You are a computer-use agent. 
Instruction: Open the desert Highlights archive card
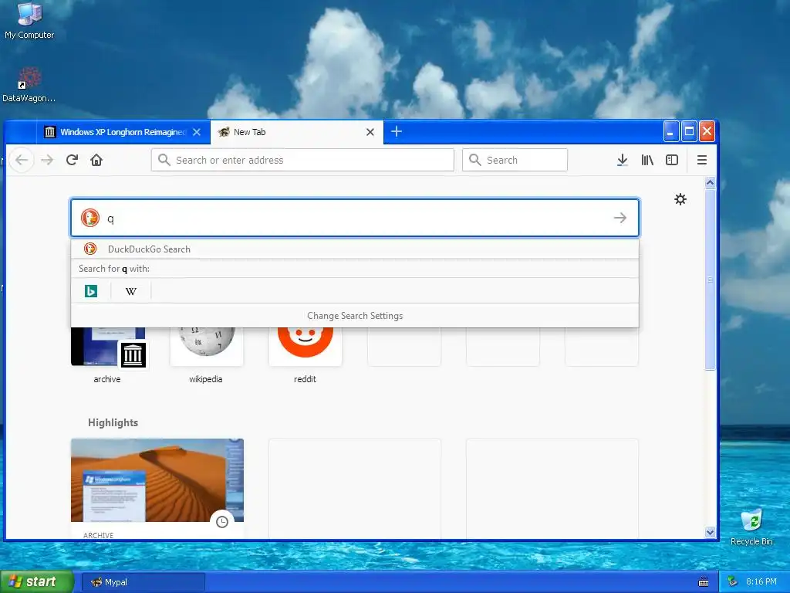point(157,488)
